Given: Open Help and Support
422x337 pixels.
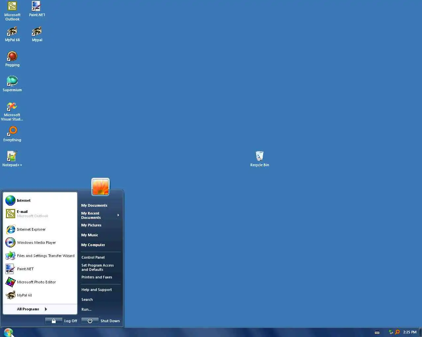Looking at the screenshot, I should coord(100,290).
